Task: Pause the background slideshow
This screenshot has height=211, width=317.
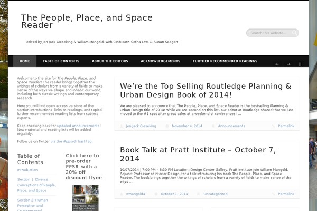Action: pos(300,64)
